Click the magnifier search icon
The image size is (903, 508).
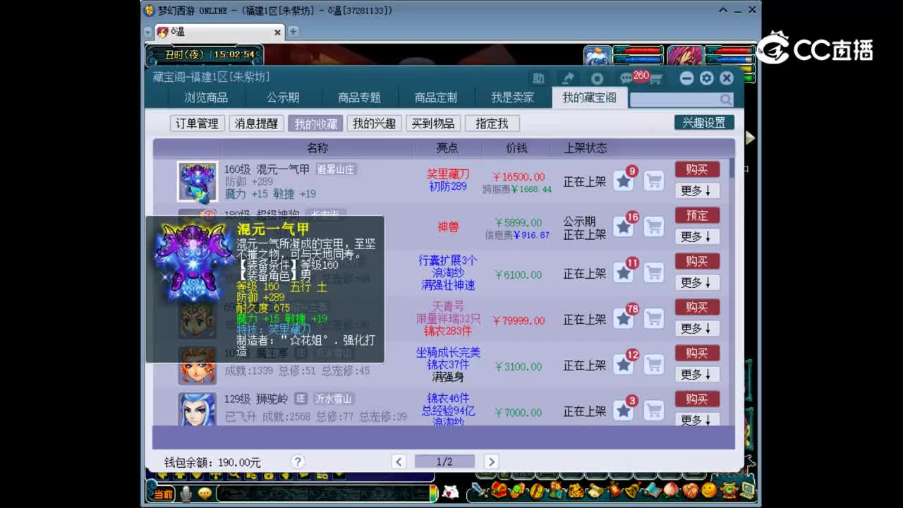[x=725, y=99]
